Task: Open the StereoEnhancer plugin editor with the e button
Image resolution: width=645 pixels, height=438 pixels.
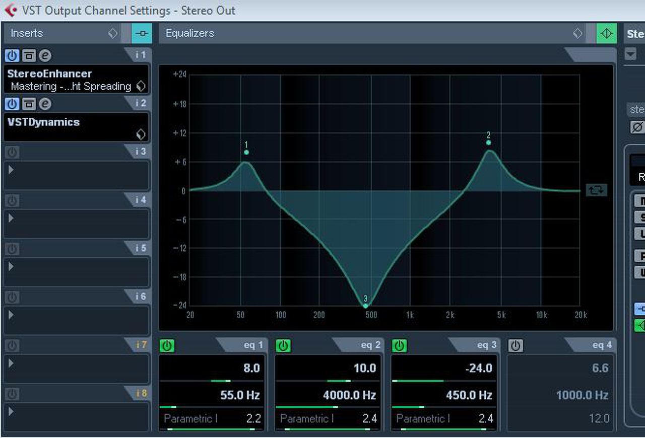Action: (45, 55)
